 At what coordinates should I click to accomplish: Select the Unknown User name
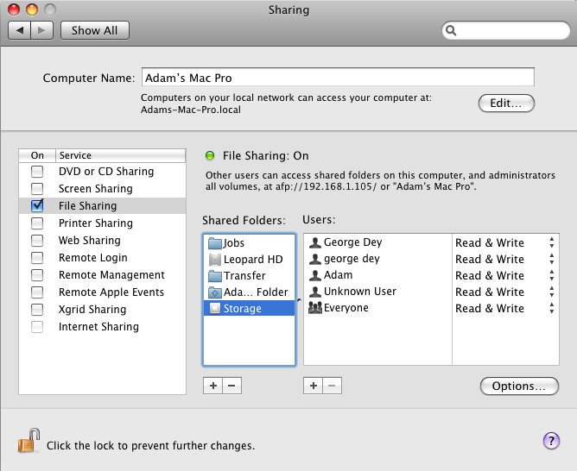tap(360, 292)
